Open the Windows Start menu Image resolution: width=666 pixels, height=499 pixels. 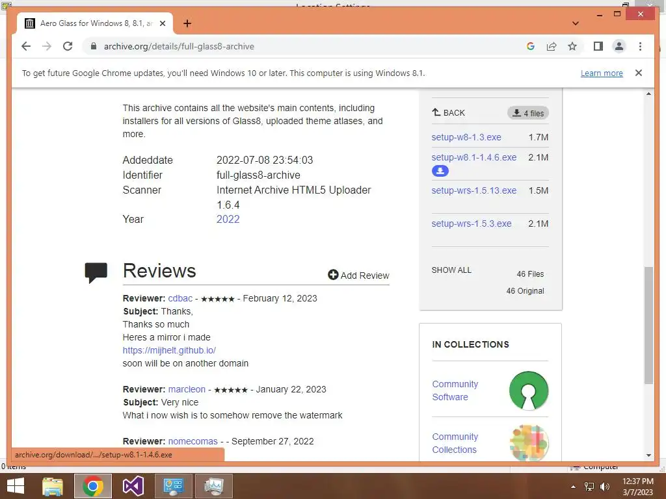[x=16, y=486]
